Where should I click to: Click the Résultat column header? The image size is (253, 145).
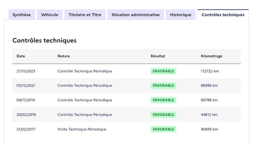[x=158, y=56]
